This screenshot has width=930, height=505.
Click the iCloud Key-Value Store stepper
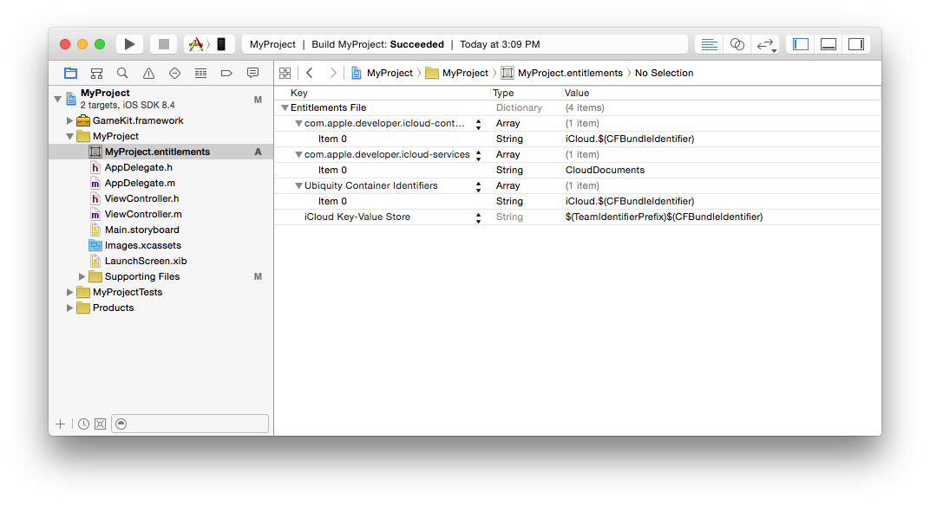(478, 217)
